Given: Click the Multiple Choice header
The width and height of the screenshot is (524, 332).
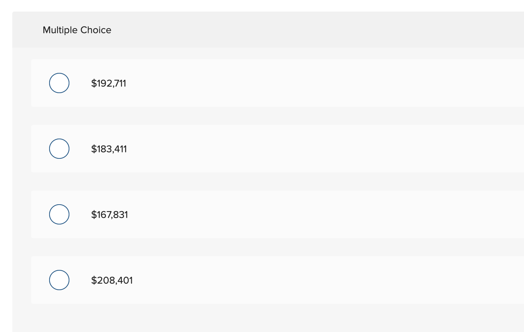Looking at the screenshot, I should (77, 30).
